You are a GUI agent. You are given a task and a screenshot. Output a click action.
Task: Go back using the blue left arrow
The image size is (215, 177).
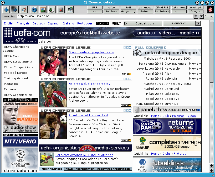6,10
